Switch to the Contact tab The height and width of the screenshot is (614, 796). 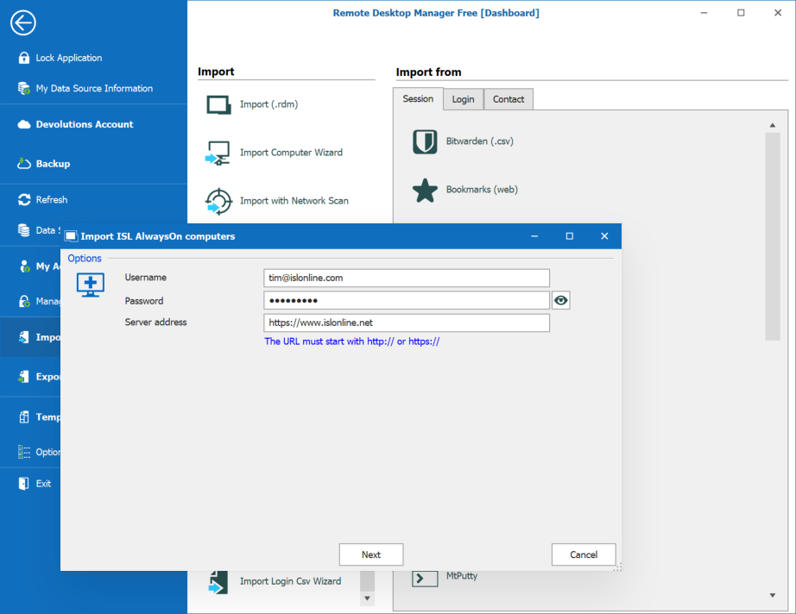pyautogui.click(x=508, y=99)
